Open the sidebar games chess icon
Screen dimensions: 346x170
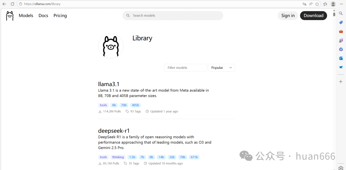(341, 41)
